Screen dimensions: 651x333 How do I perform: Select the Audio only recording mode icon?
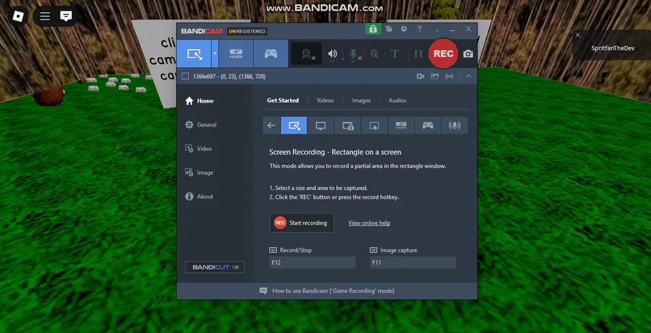point(455,125)
